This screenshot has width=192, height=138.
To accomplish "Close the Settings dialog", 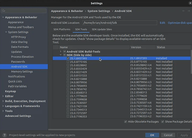I will click(x=190, y=3).
